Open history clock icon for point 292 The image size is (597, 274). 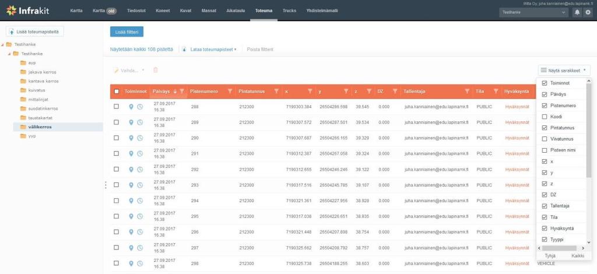coord(140,169)
